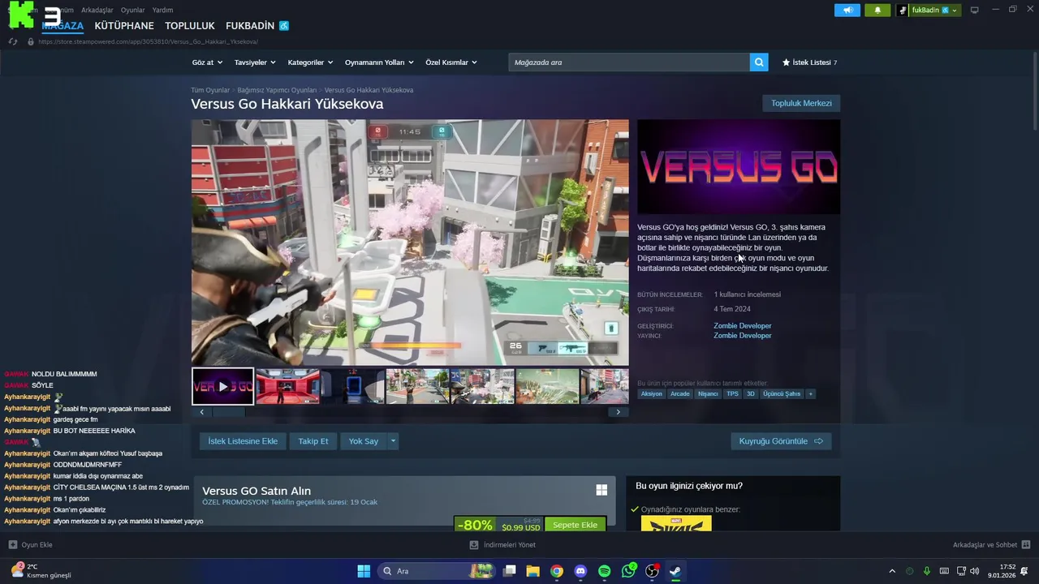The width and height of the screenshot is (1039, 584).
Task: Enter Big Picture mode via monitor icon
Action: click(x=974, y=11)
